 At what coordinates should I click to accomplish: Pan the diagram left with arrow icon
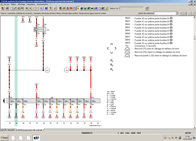point(108,48)
